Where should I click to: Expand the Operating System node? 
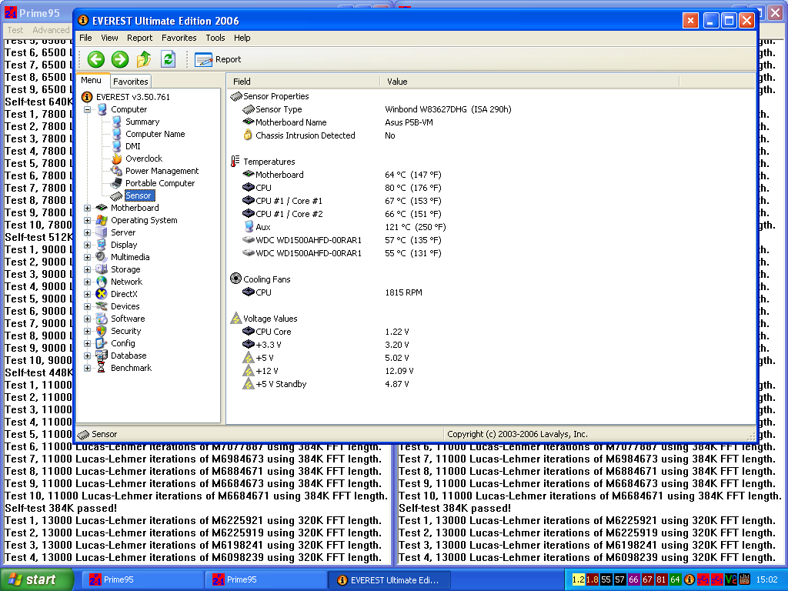pos(88,220)
